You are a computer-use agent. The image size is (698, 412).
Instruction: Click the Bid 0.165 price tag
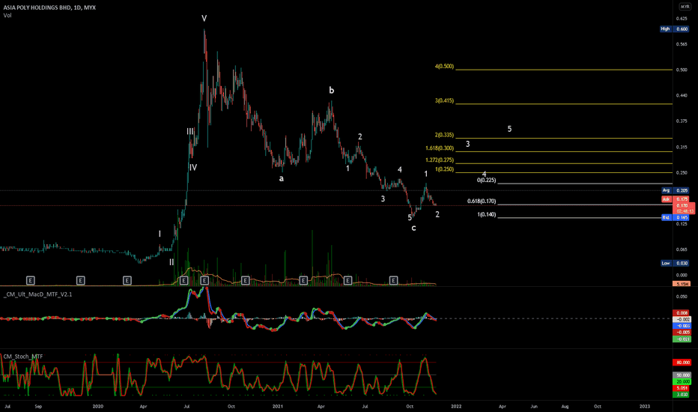coord(676,217)
